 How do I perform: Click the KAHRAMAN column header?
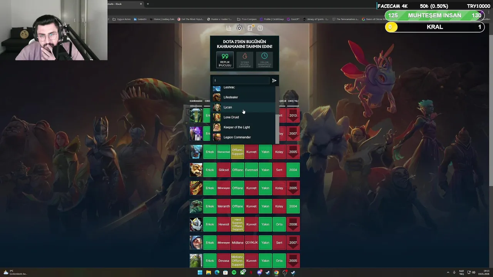[x=196, y=101]
